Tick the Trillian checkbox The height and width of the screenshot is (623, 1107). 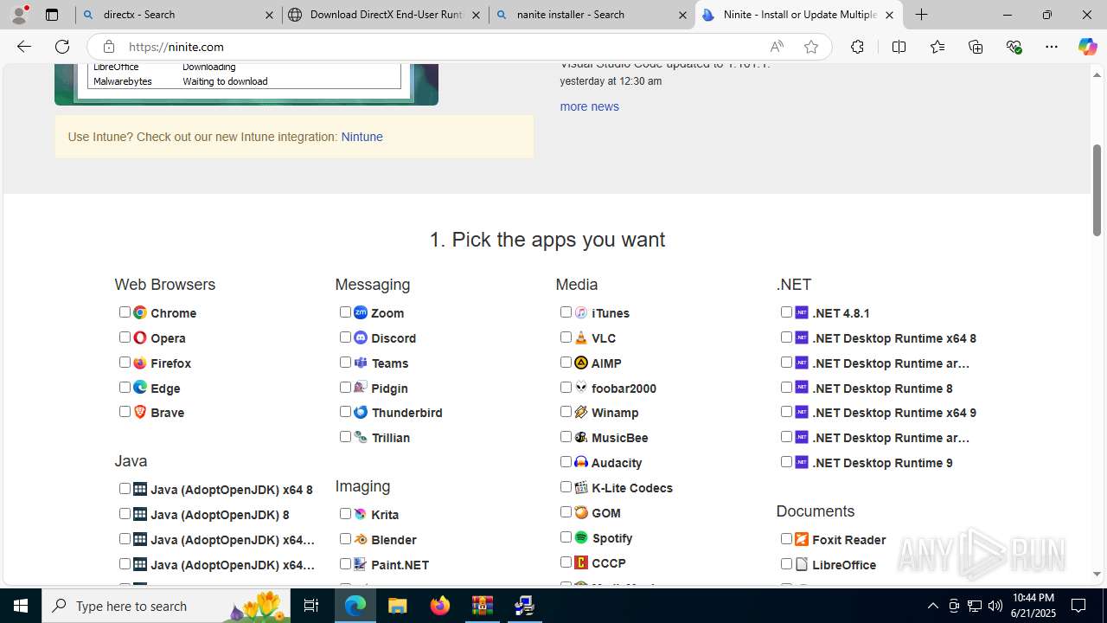(x=345, y=436)
